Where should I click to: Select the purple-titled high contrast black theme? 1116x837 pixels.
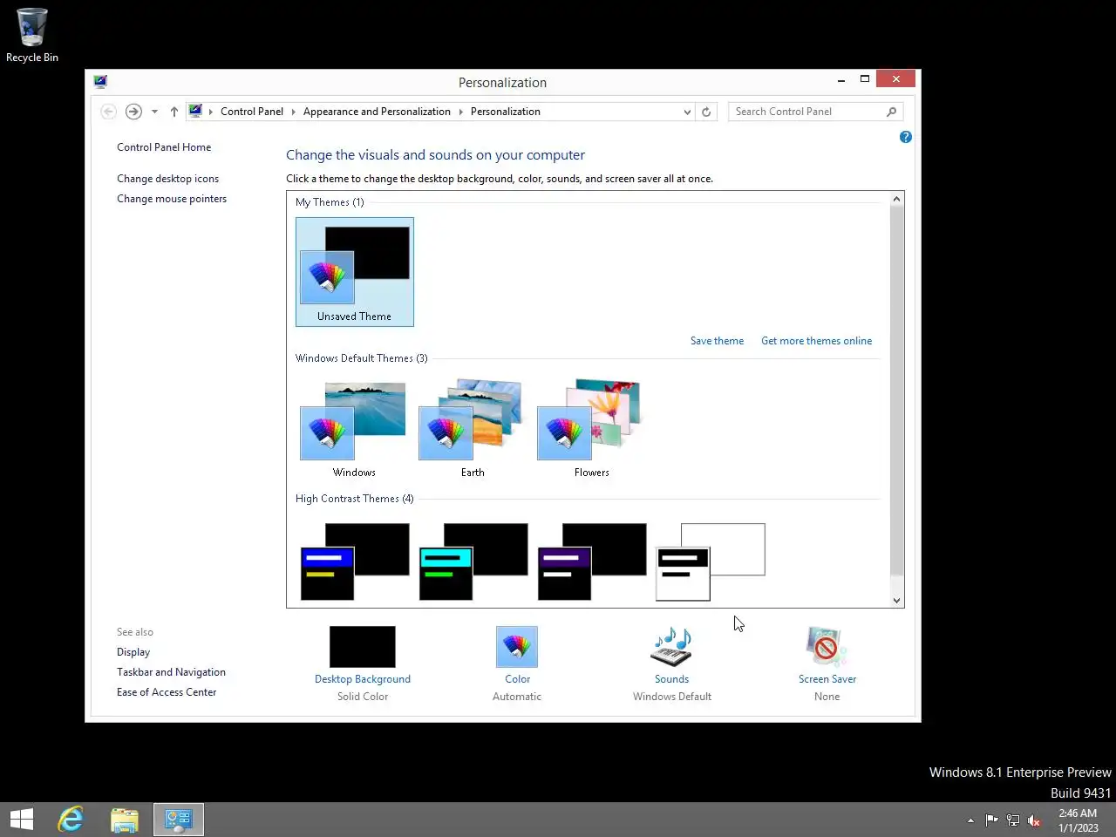(591, 561)
